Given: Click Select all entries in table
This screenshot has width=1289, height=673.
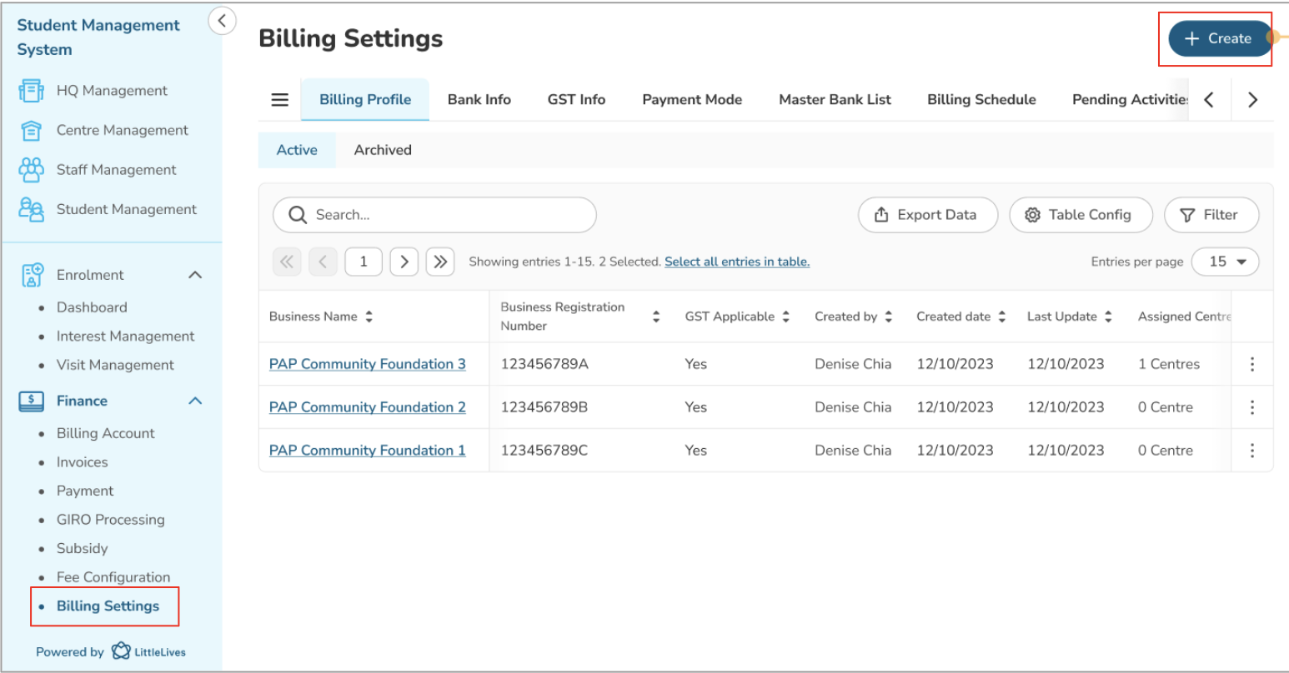Looking at the screenshot, I should (736, 262).
